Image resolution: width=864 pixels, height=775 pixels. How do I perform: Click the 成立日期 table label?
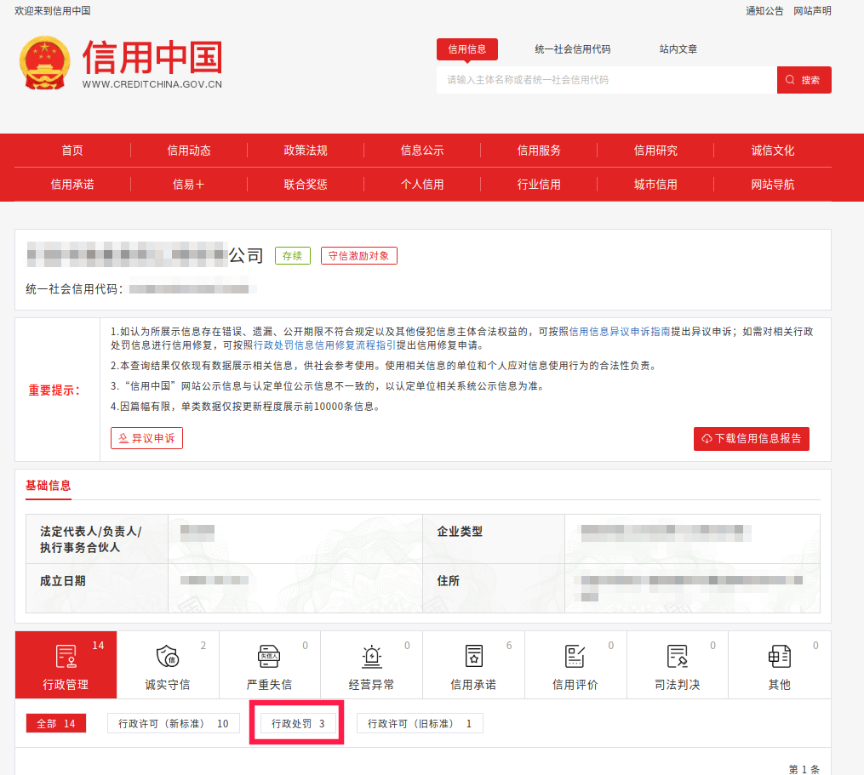(x=63, y=581)
